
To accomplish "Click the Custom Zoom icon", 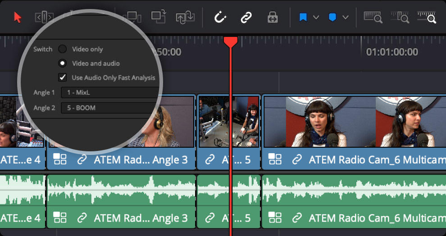I will coord(426,18).
